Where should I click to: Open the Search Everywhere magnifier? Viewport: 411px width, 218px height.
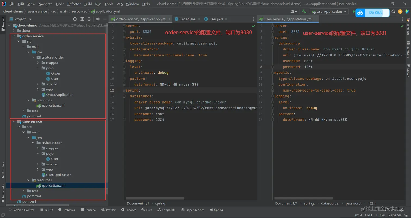pyautogui.click(x=393, y=12)
